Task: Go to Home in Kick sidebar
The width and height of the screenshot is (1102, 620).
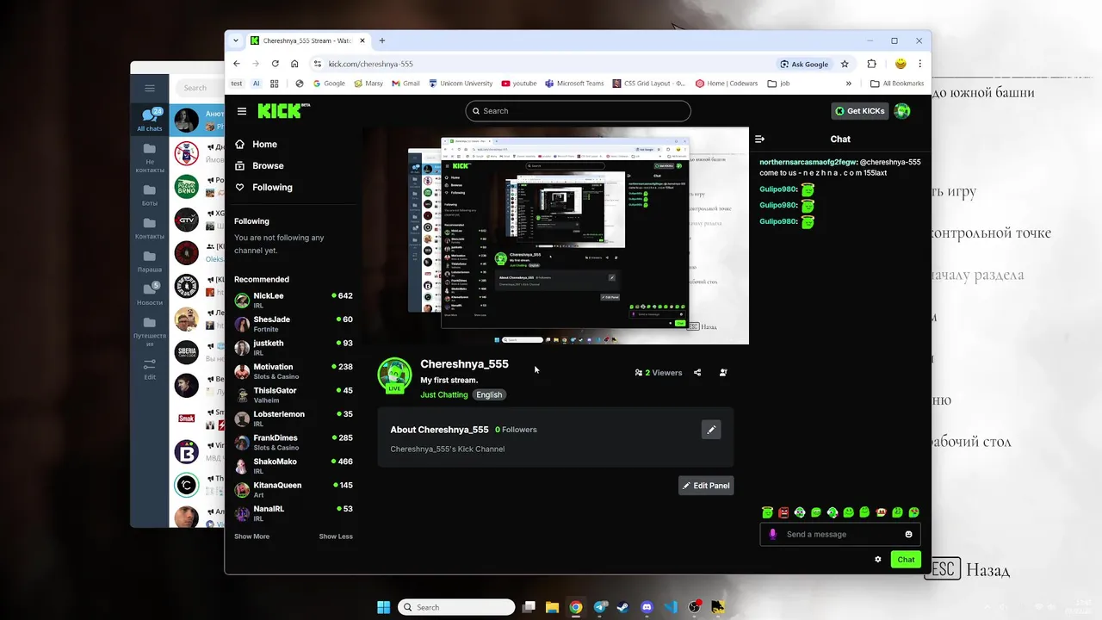Action: (256, 144)
